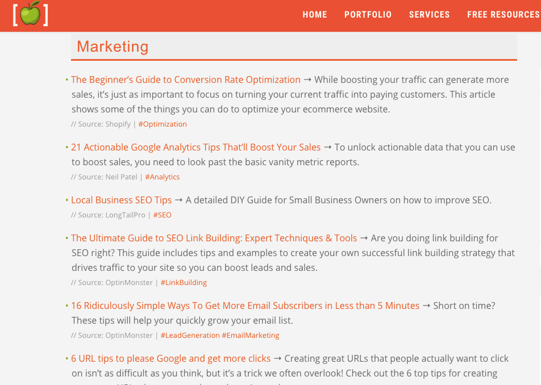Select the #LinkBuilding tag
This screenshot has width=541, height=385.
184,282
